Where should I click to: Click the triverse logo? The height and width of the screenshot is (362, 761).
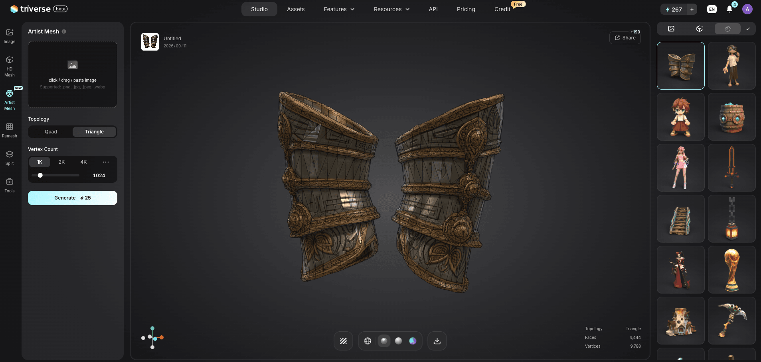pos(39,9)
